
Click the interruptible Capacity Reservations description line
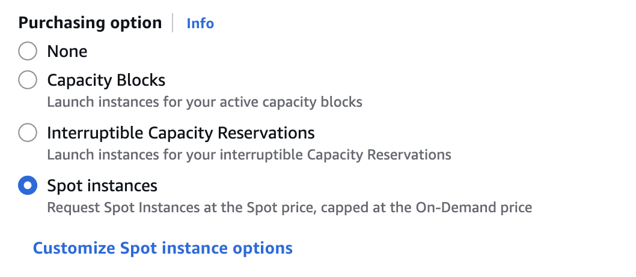(x=249, y=155)
